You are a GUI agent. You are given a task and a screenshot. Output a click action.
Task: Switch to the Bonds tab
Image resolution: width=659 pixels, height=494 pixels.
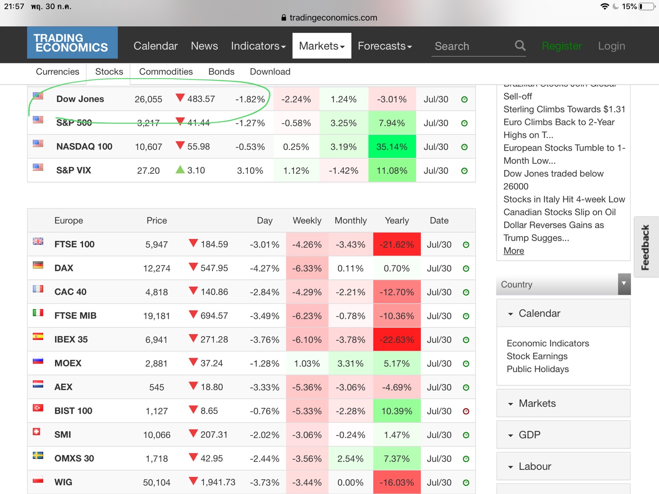pyautogui.click(x=221, y=72)
